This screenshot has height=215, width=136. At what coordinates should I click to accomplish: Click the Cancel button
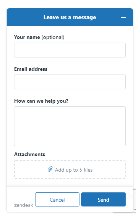pyautogui.click(x=57, y=199)
